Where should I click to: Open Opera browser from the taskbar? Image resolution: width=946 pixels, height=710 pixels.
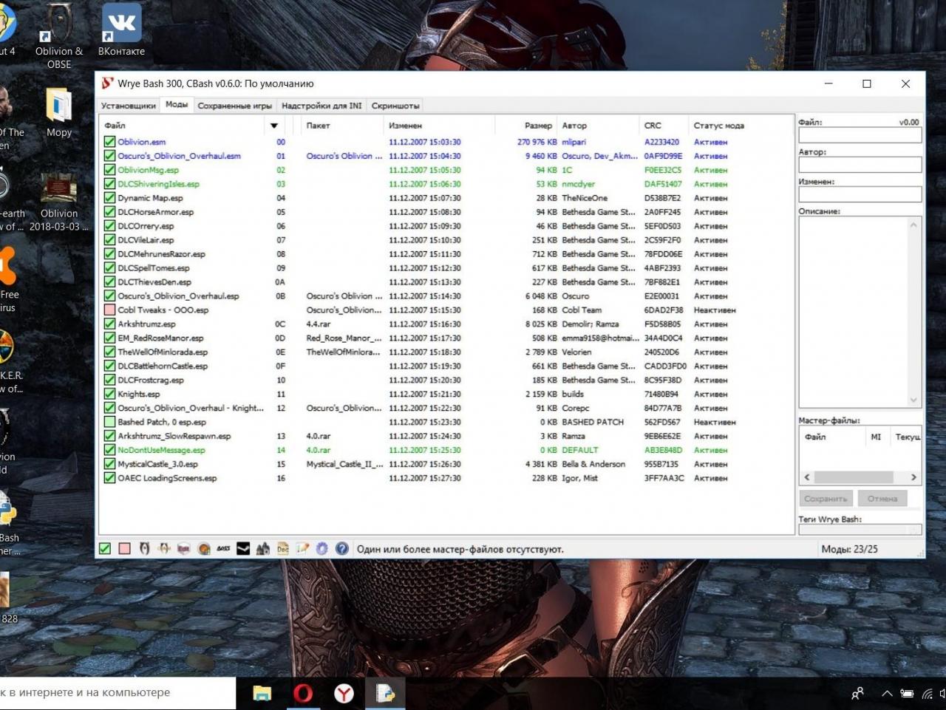pos(303,693)
